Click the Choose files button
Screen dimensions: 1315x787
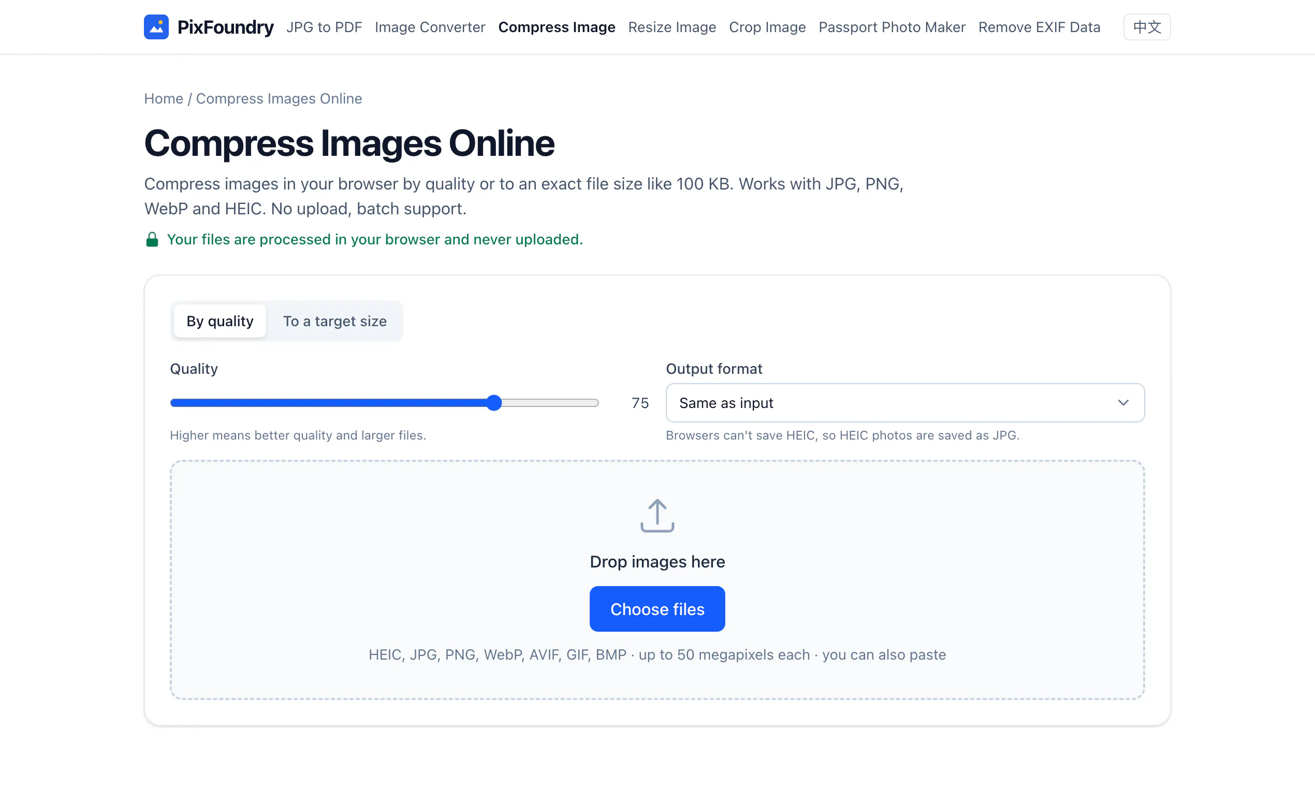657,609
